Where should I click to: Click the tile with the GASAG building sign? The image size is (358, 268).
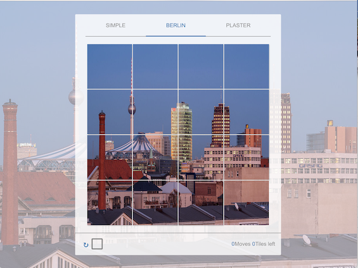(x=246, y=157)
